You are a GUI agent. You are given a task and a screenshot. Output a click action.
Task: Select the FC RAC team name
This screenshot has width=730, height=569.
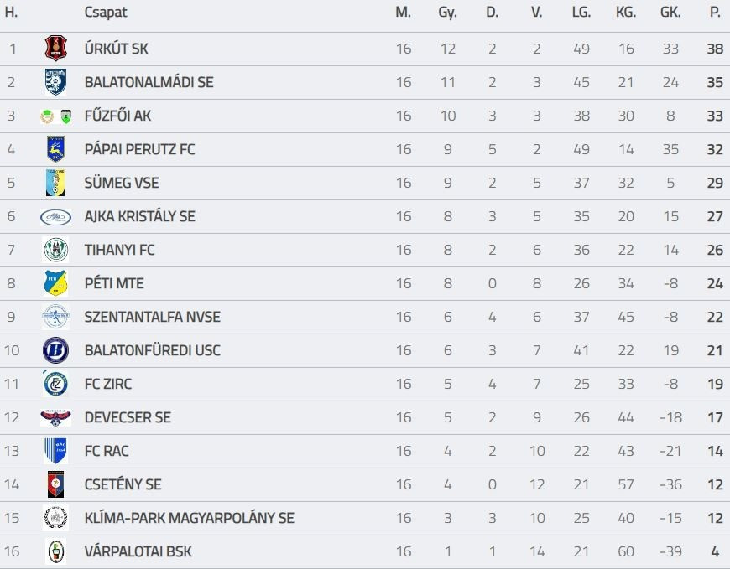(x=107, y=451)
